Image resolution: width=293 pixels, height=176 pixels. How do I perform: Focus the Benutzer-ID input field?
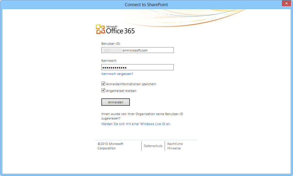coord(137,50)
